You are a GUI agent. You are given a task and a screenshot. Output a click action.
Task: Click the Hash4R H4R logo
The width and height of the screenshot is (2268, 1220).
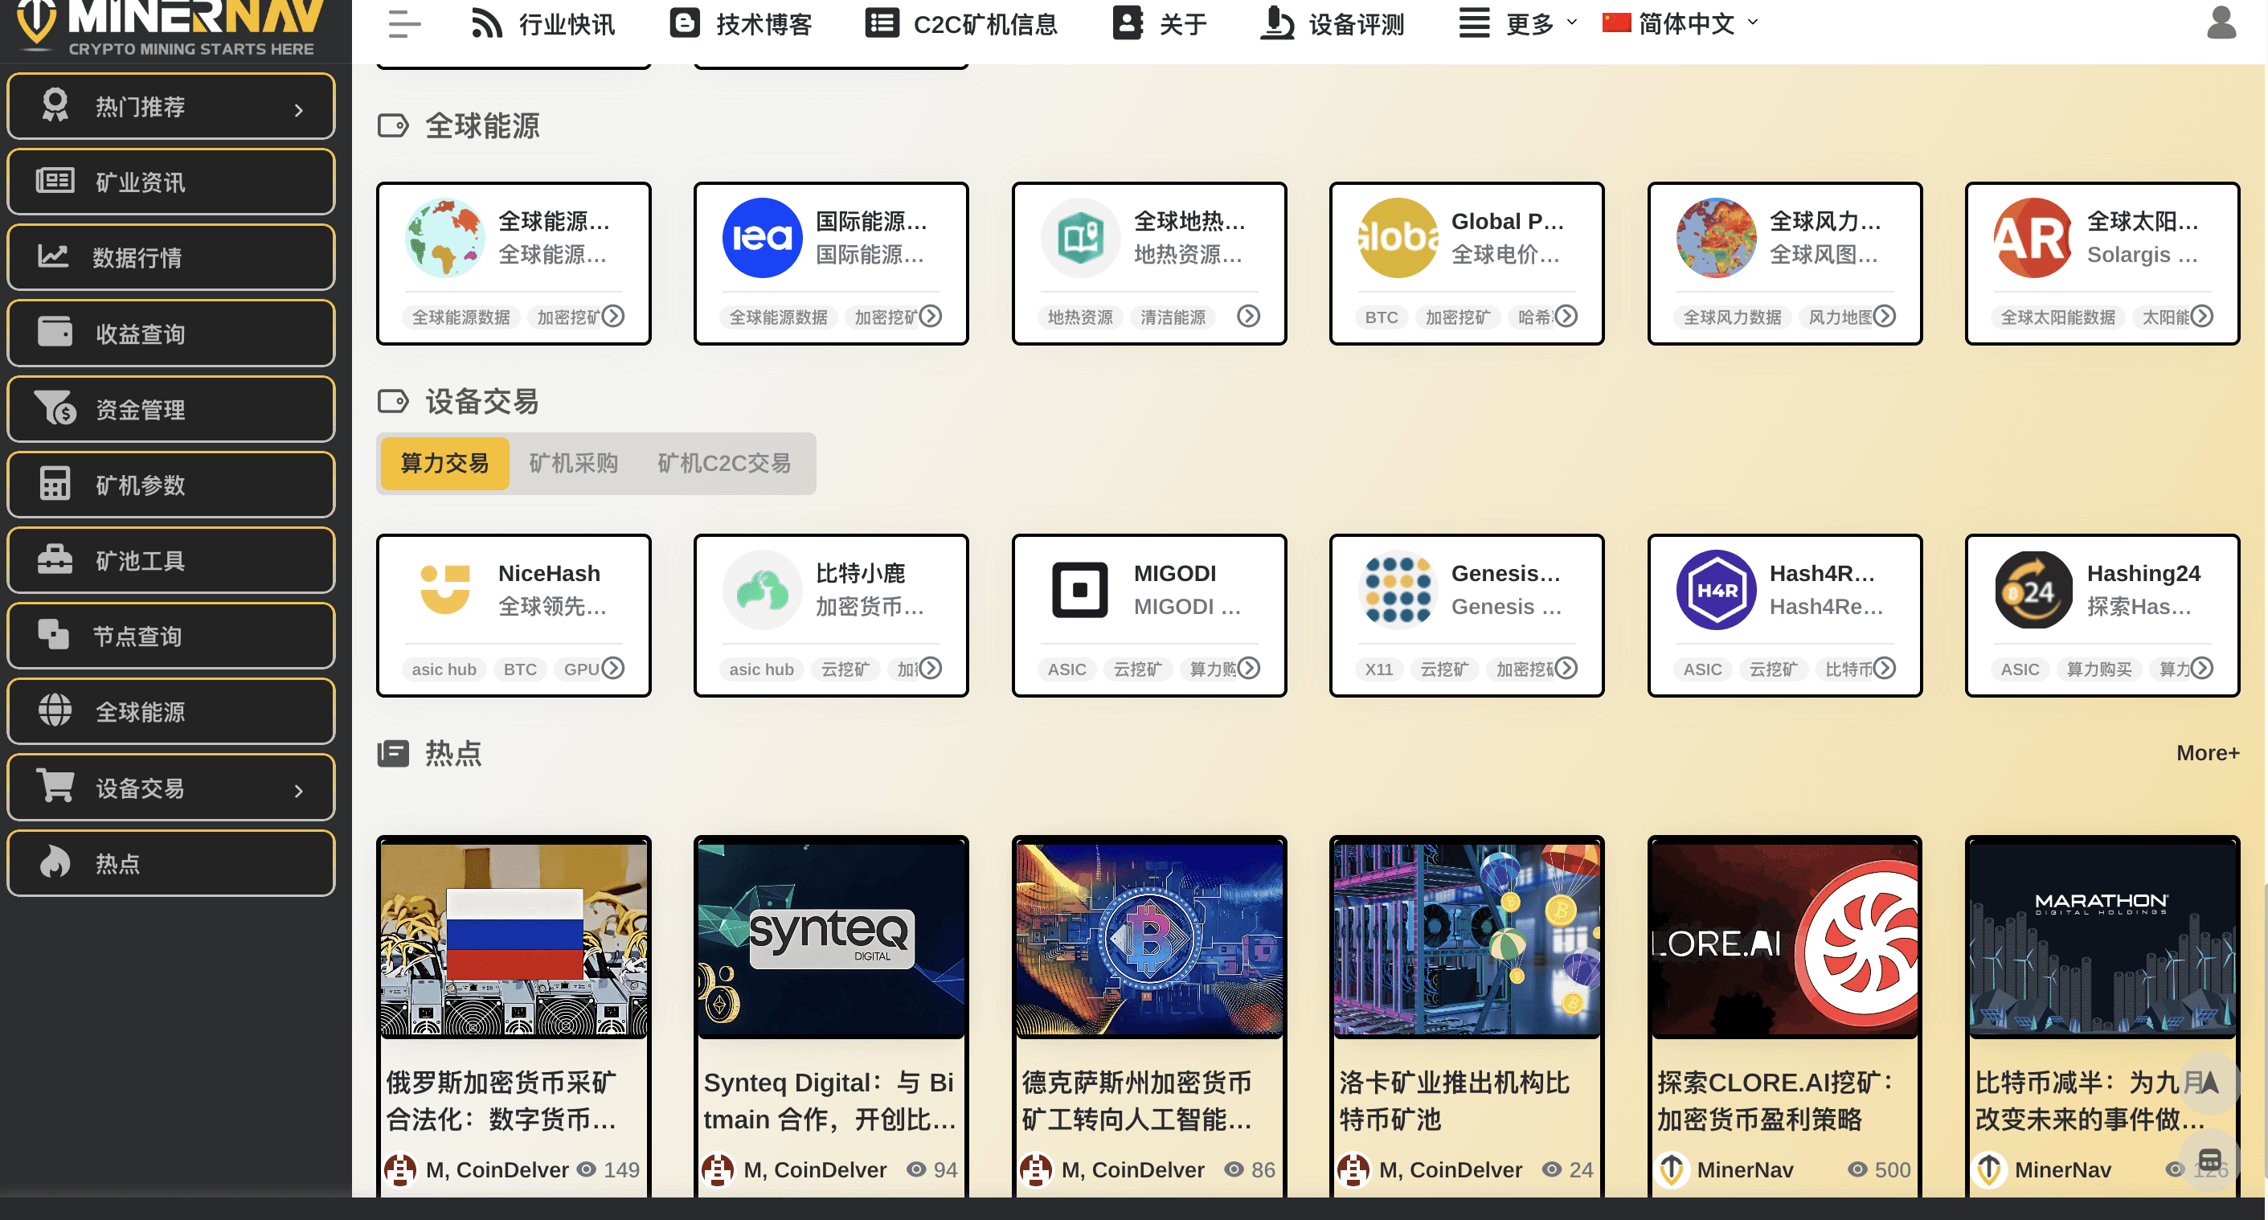point(1716,589)
